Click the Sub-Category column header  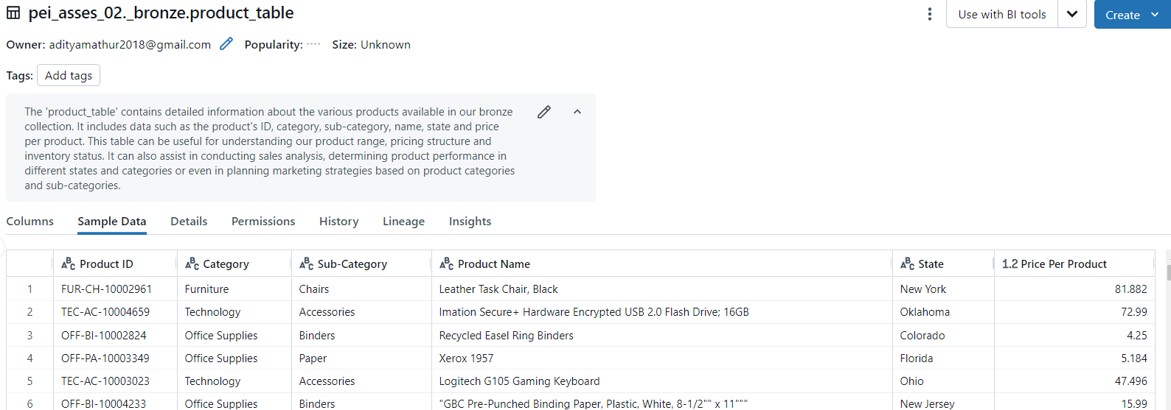click(361, 264)
